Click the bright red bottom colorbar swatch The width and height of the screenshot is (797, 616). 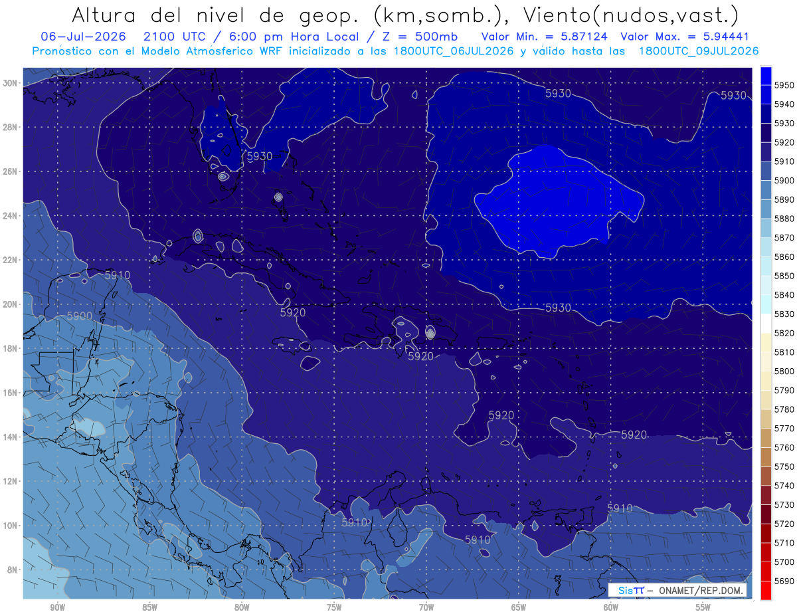tap(766, 590)
